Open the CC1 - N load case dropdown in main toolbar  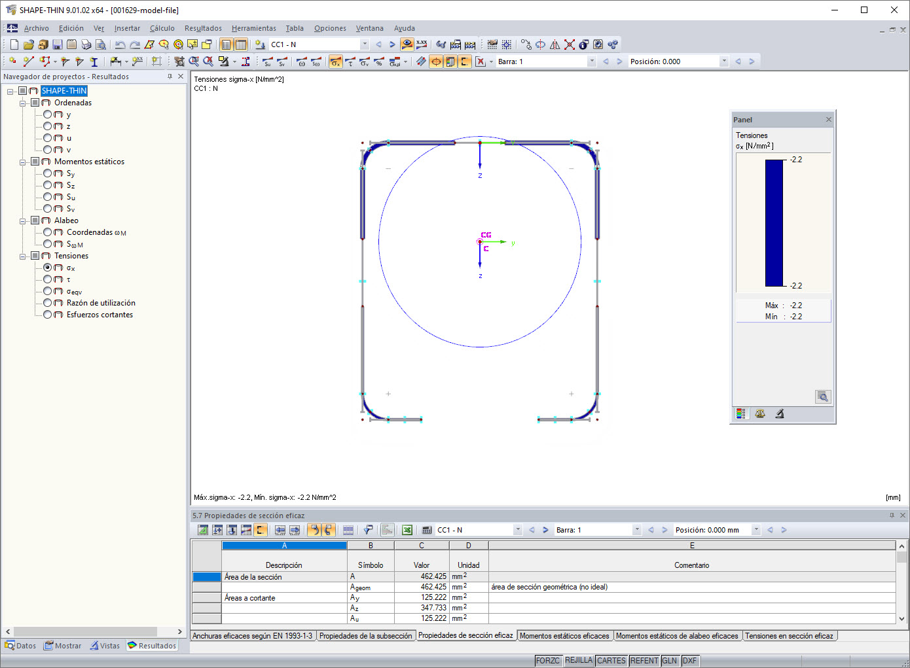click(365, 44)
